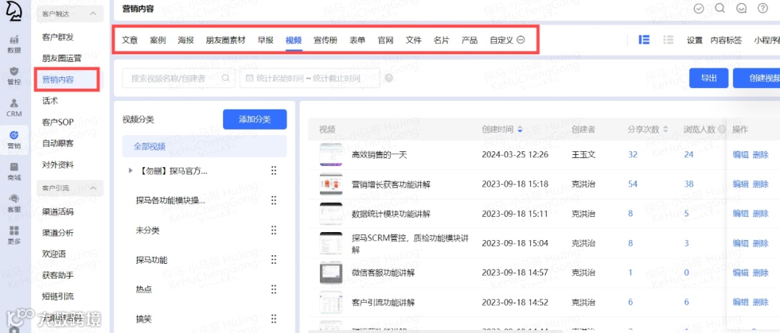Click the title 探马SCRM管控，质检功能模块讲解
Viewport: 780px width, 333px height.
click(x=410, y=243)
